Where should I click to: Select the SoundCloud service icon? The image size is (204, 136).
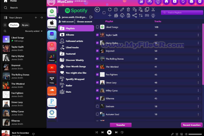click(x=52, y=91)
